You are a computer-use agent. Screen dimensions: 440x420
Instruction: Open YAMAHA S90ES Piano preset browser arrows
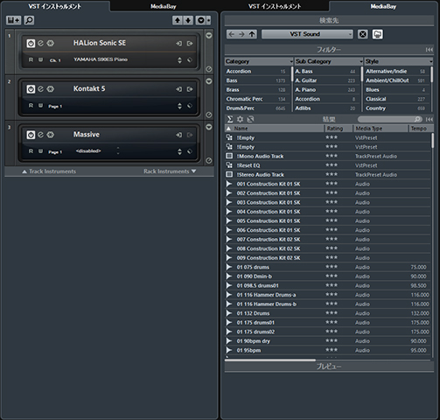click(x=179, y=59)
